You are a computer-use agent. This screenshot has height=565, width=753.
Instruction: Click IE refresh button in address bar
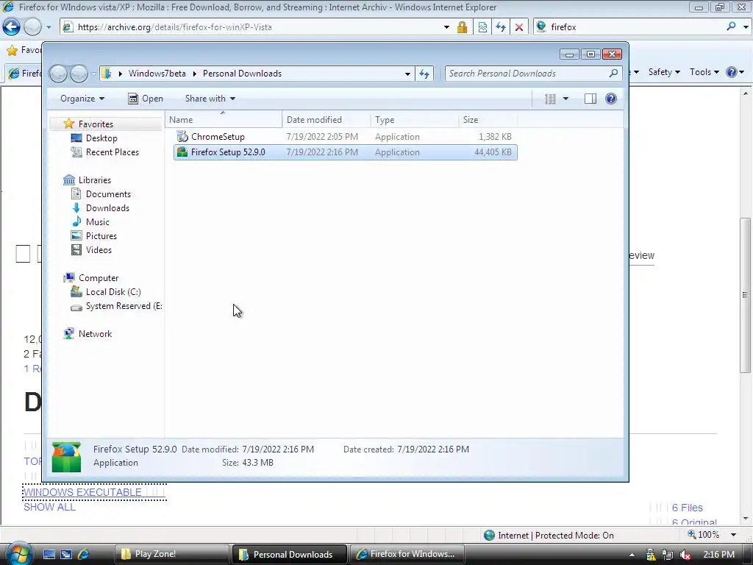pos(500,27)
